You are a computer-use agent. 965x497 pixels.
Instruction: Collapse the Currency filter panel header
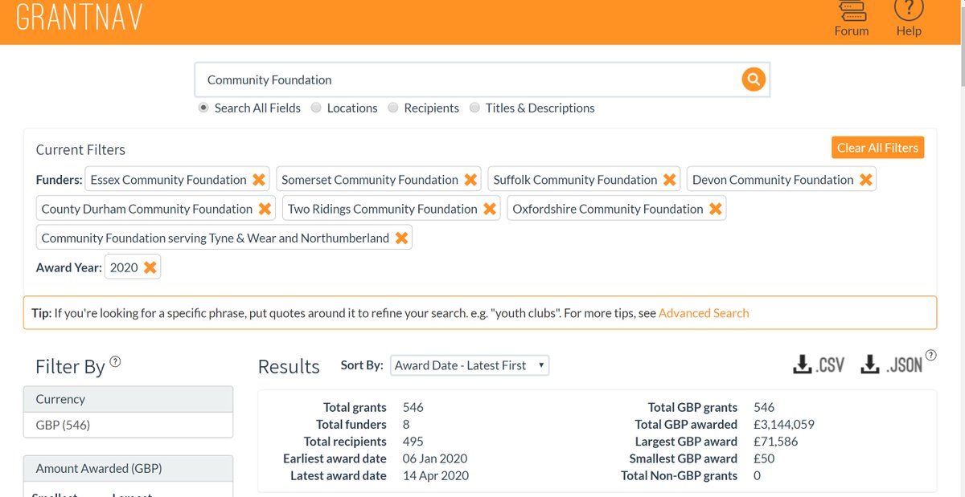click(129, 399)
